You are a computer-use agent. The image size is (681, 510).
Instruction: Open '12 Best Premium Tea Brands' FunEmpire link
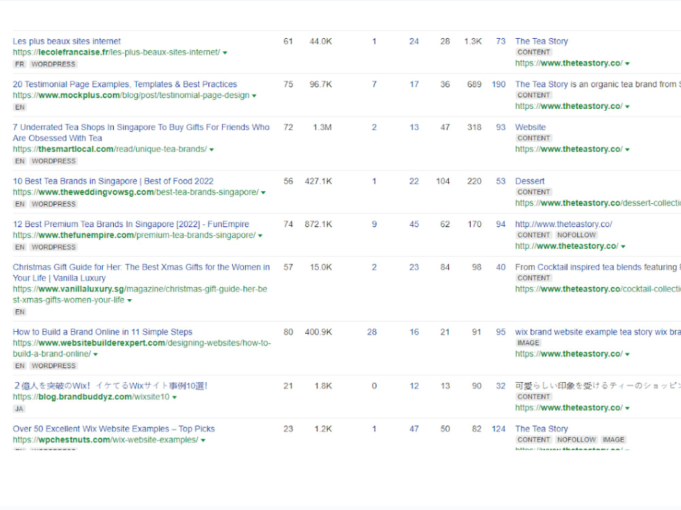pyautogui.click(x=131, y=224)
